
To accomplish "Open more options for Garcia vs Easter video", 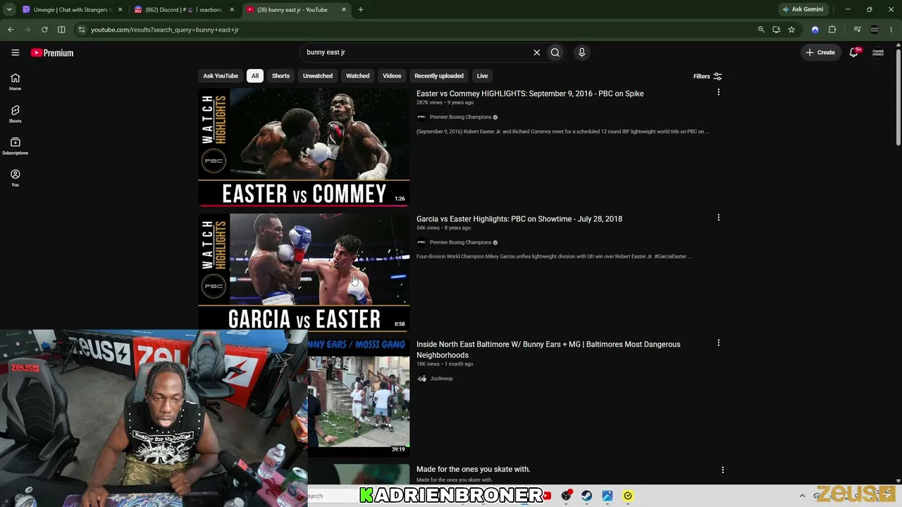I will coord(718,218).
